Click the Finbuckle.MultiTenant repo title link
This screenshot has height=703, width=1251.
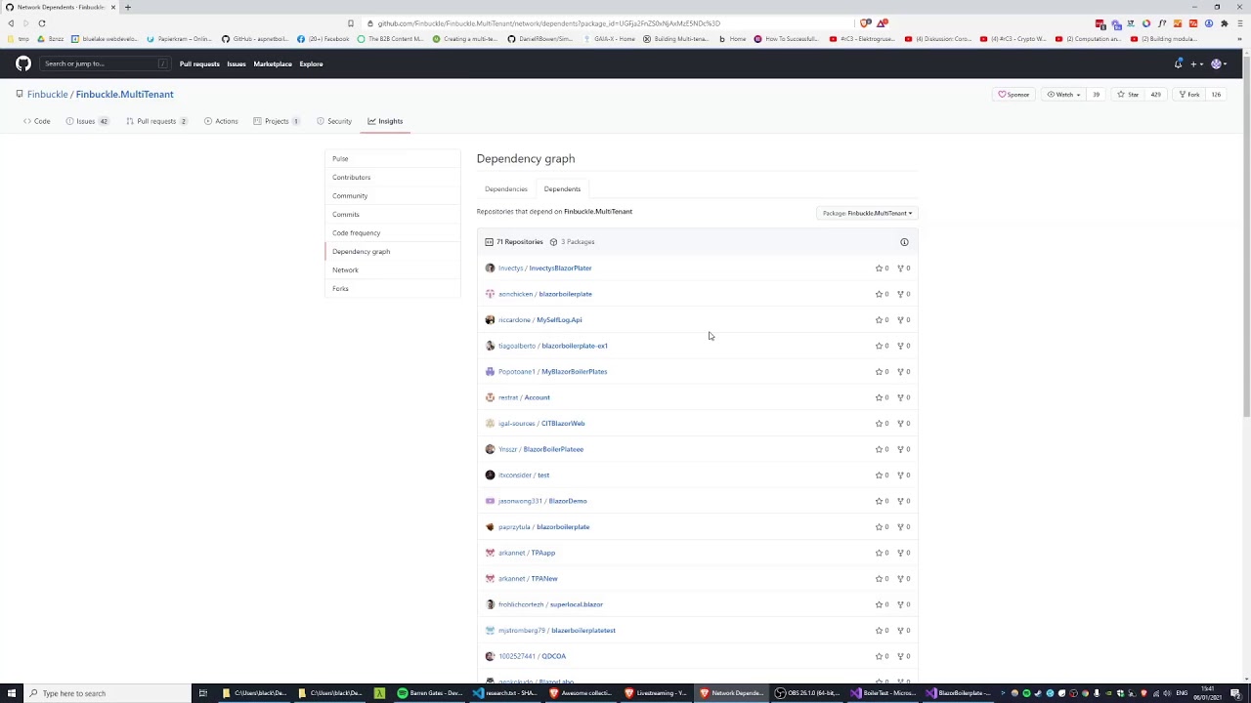125,95
